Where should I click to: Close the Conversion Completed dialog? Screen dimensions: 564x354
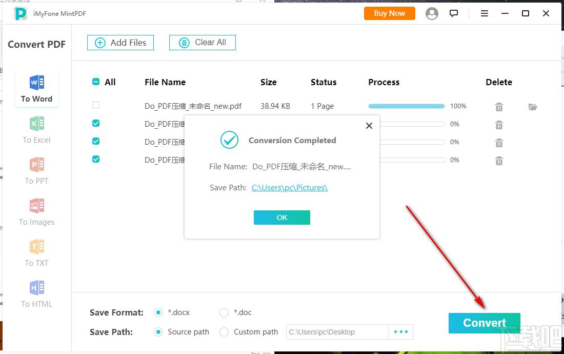point(369,126)
